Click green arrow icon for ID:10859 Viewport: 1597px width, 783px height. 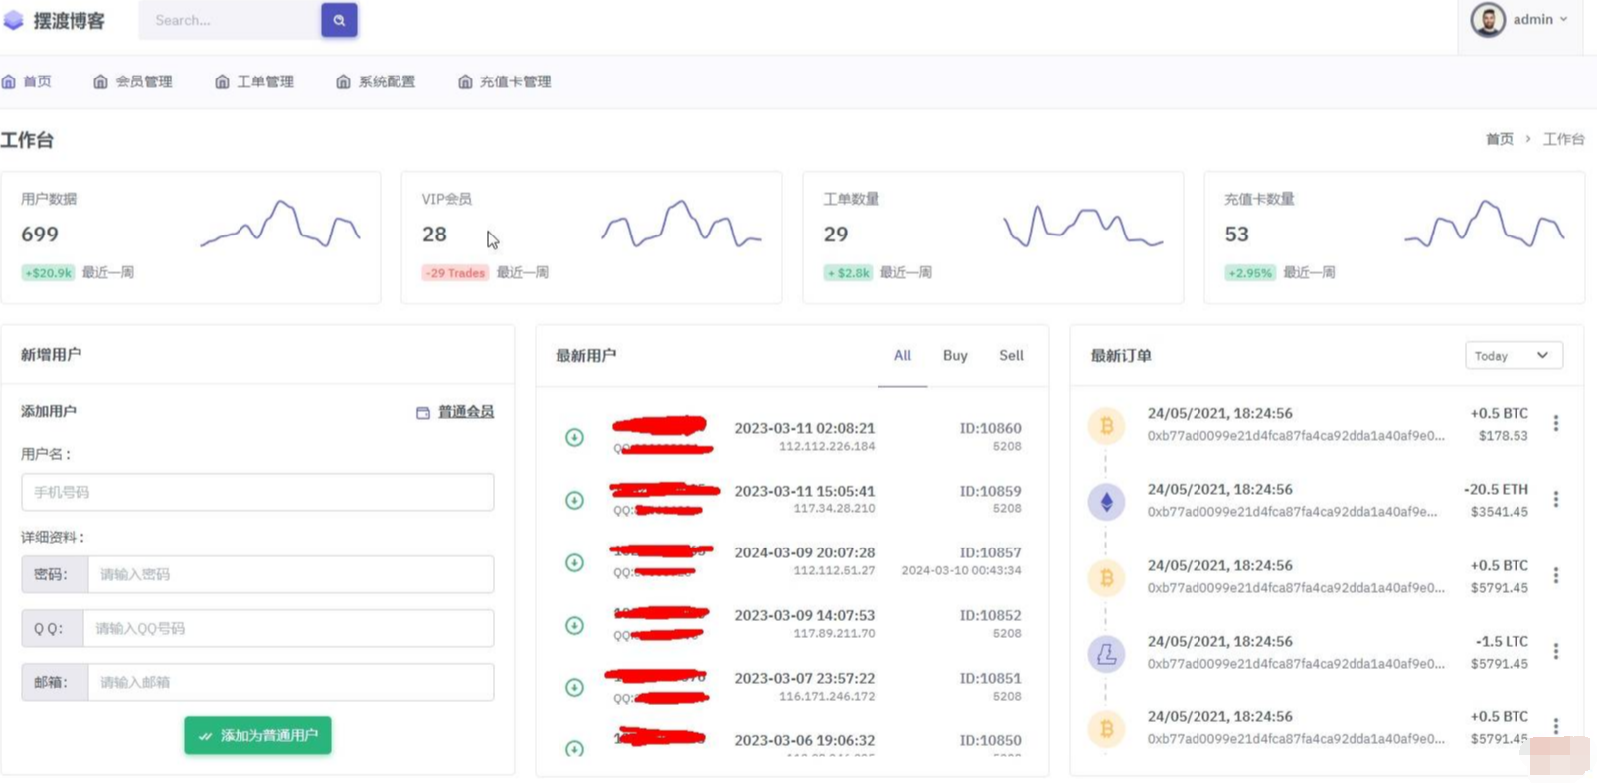(574, 500)
